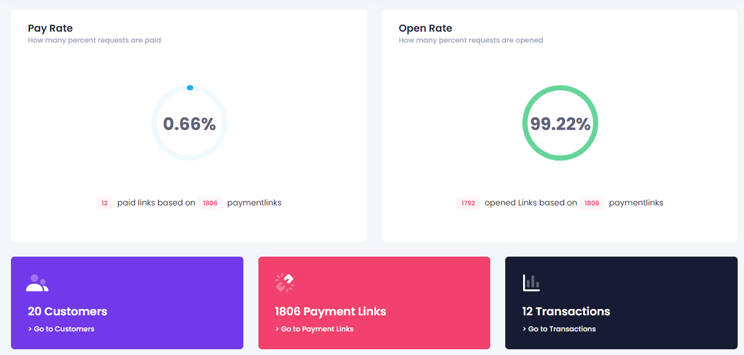Viewport: 744px width, 355px height.
Task: Click the customers people icon
Action: 37,283
